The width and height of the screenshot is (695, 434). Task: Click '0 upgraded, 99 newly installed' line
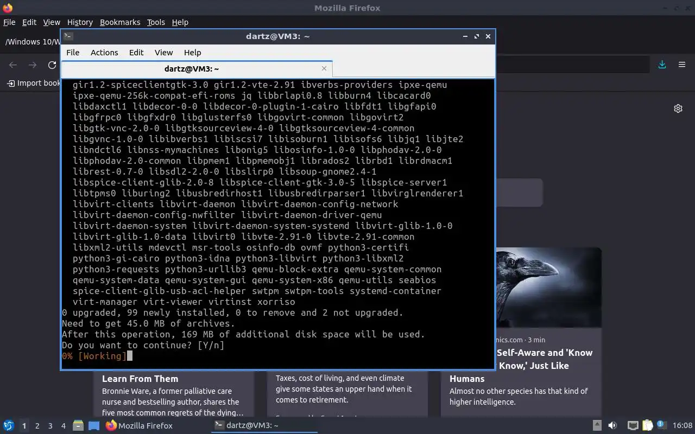pos(233,312)
